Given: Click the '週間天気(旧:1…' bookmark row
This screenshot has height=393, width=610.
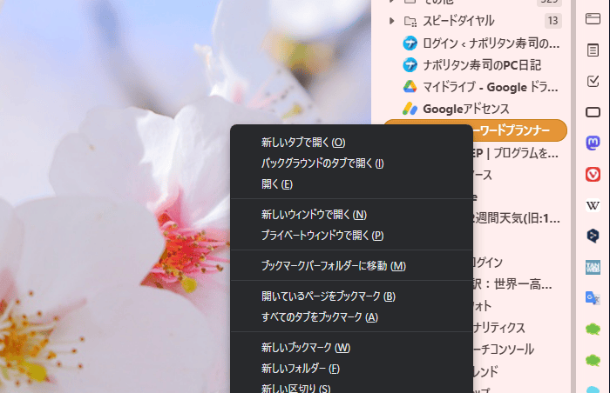Looking at the screenshot, I should 519,218.
